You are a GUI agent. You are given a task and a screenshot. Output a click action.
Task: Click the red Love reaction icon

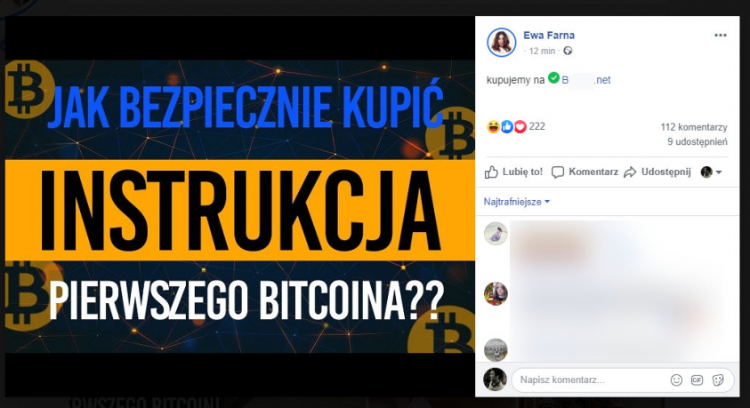[x=520, y=126]
